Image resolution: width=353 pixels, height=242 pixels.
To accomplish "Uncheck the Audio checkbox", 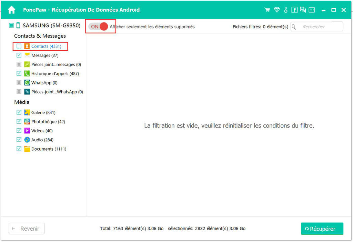I will tap(19, 140).
